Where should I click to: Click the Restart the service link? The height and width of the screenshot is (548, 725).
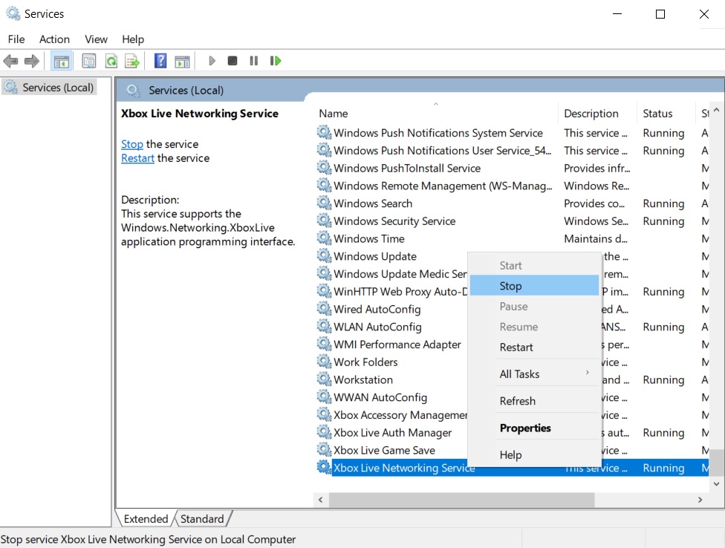point(137,158)
